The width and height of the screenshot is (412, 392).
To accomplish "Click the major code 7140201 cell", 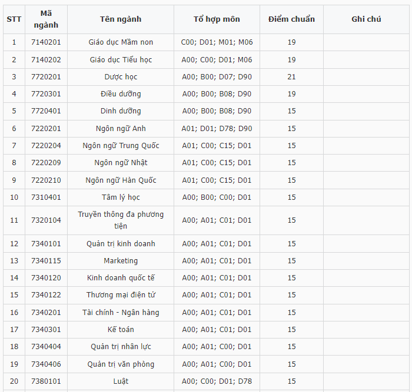I will coord(46,42).
